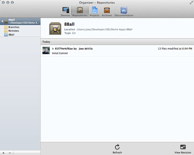Click the repository location path text
Screen dimensions: 194x155
click(104, 29)
